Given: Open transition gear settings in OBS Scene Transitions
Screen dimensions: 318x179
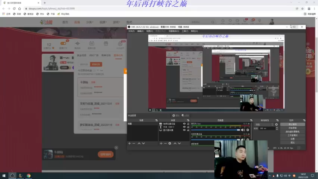Looking at the screenshot, I should pyautogui.click(x=276, y=125).
